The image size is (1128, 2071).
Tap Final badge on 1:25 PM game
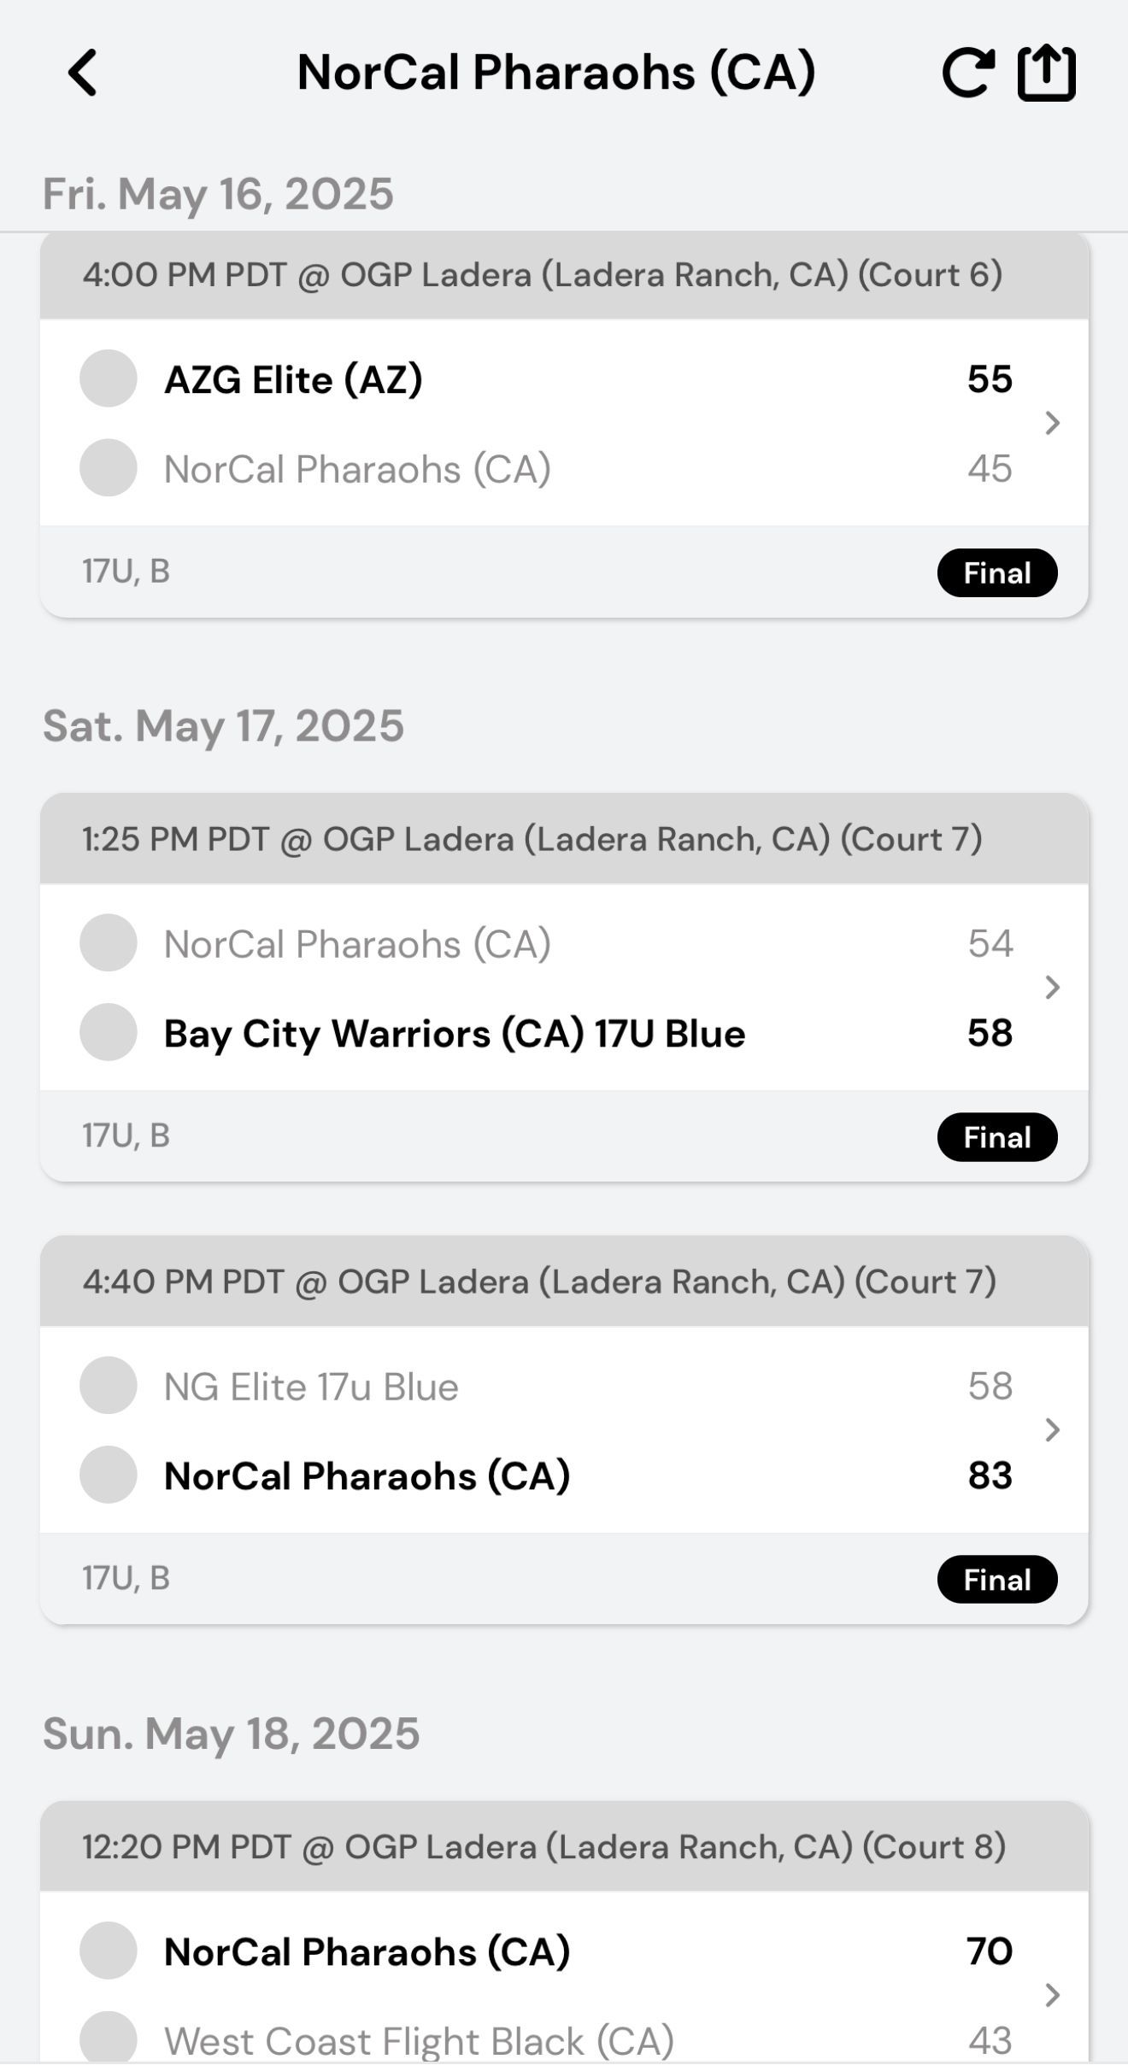click(x=996, y=1137)
